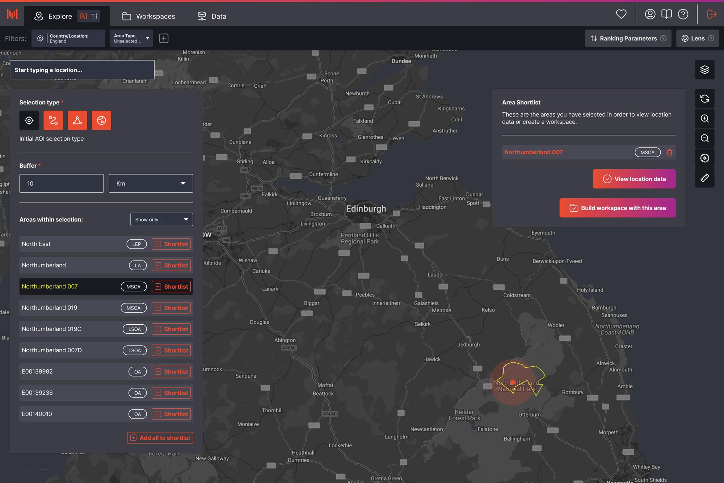
Task: Click the buffer value field showing 10
Action: 62,183
